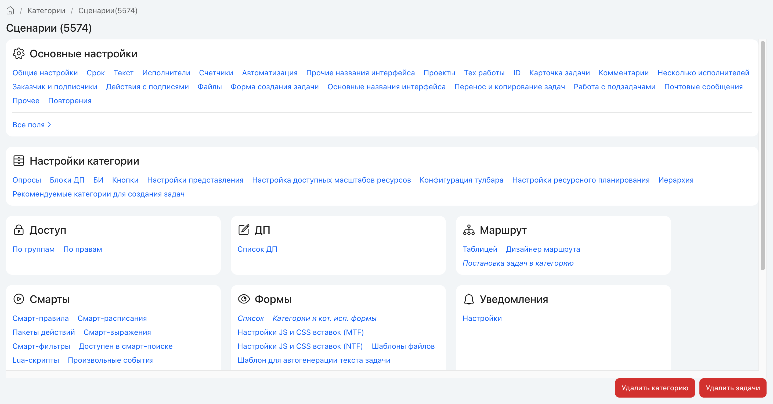Open Пакеты действий
Image resolution: width=773 pixels, height=404 pixels.
point(44,332)
